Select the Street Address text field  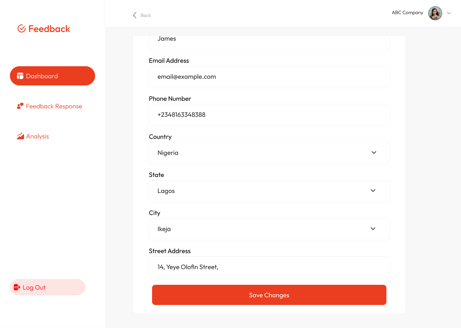(269, 267)
